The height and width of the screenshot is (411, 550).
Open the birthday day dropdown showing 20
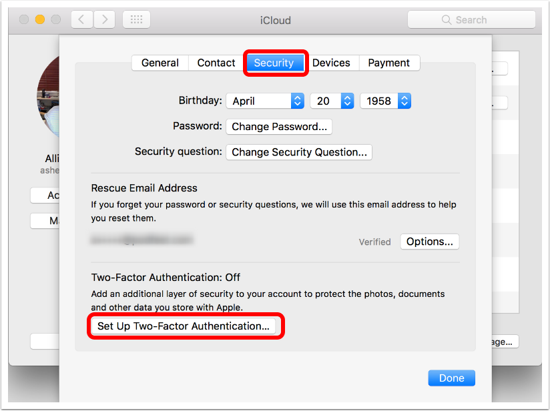tap(332, 101)
